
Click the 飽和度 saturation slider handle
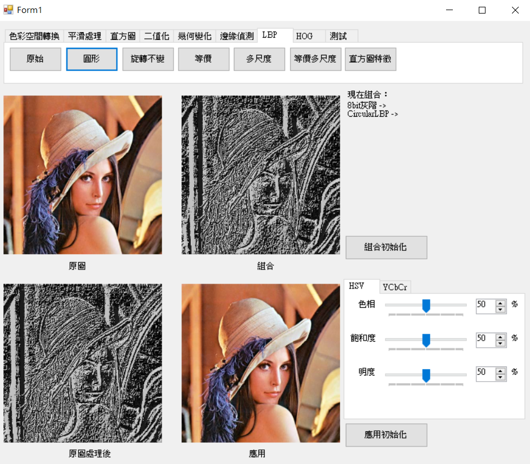coord(426,340)
